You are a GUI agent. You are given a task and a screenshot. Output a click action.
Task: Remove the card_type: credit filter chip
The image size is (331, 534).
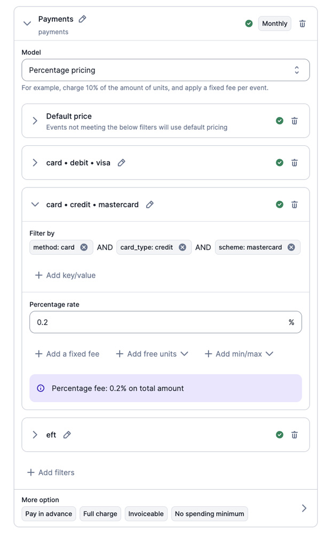point(183,247)
